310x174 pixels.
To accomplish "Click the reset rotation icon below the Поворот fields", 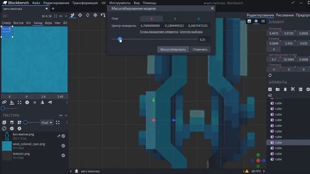I will pyautogui.click(x=270, y=75).
